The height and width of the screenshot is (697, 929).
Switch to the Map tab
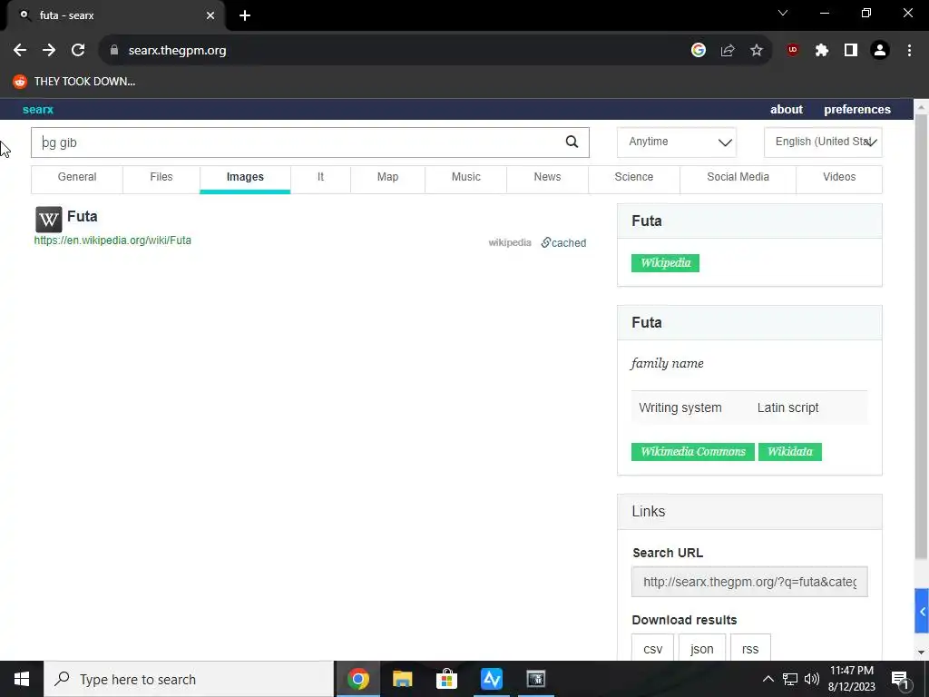pos(387,177)
